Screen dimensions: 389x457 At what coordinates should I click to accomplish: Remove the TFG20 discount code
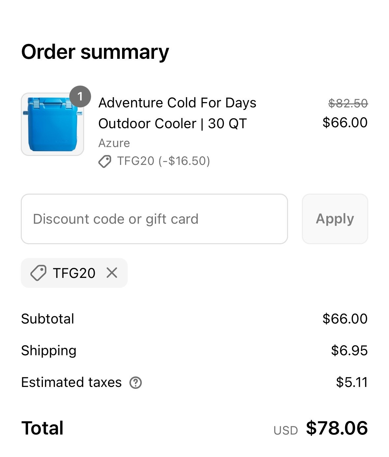pyautogui.click(x=112, y=273)
